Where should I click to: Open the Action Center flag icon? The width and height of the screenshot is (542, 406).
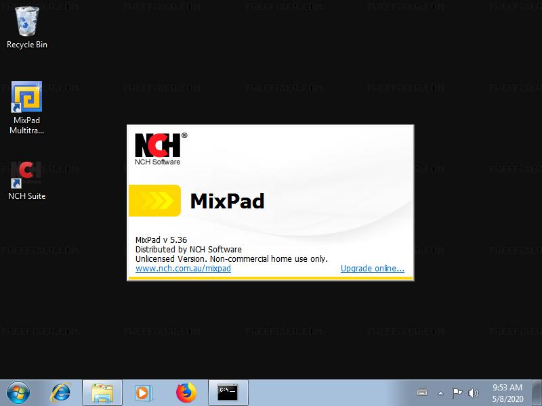pos(457,393)
